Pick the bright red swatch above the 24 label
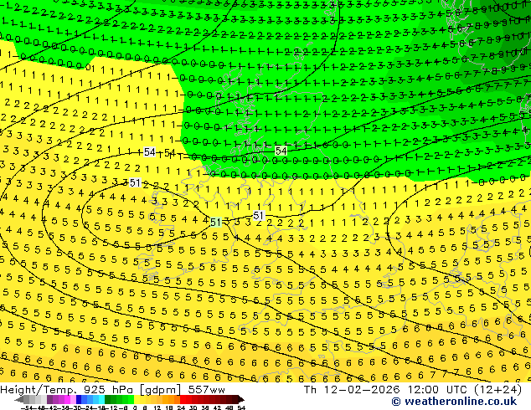 (x=183, y=400)
